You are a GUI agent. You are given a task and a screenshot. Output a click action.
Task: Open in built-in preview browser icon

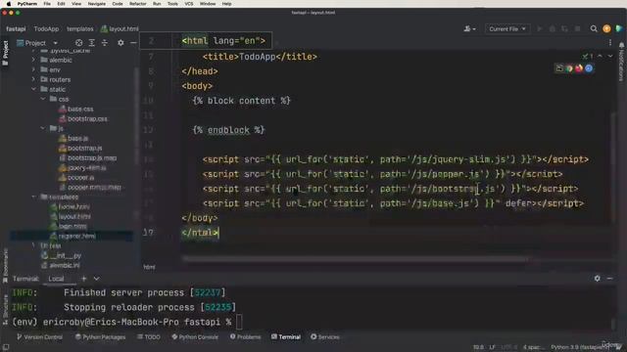pos(559,68)
